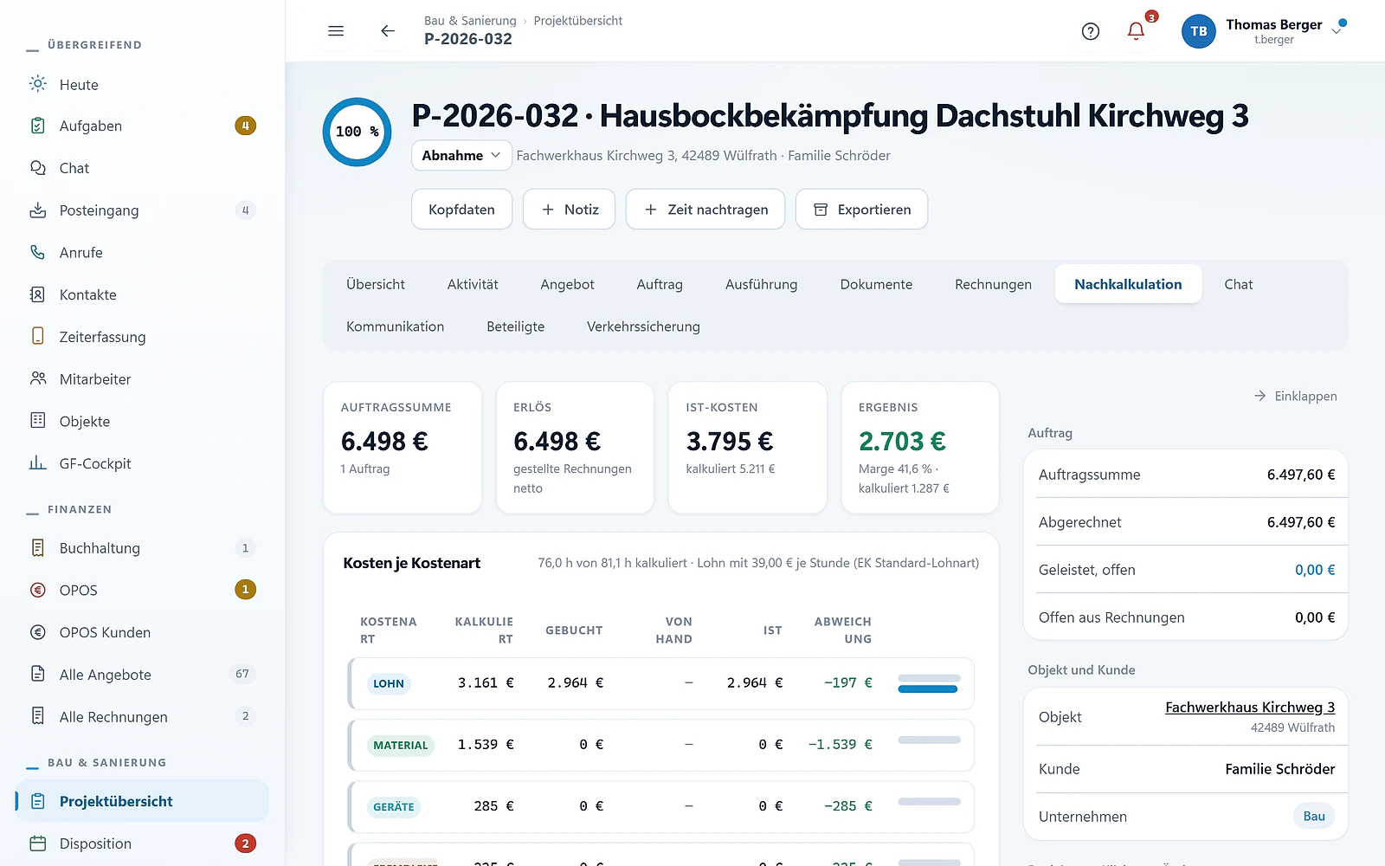Image resolution: width=1385 pixels, height=866 pixels.
Task: Open the hamburger menu icon
Action: tap(336, 31)
